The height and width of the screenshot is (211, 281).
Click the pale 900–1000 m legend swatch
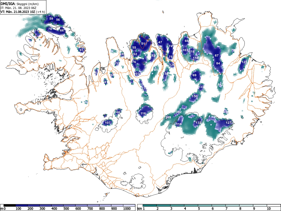(x=117, y=205)
